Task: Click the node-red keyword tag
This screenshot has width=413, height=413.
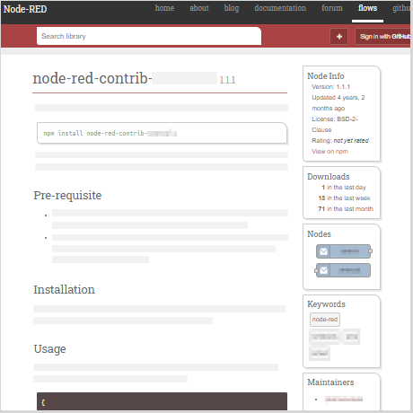Action: (325, 320)
